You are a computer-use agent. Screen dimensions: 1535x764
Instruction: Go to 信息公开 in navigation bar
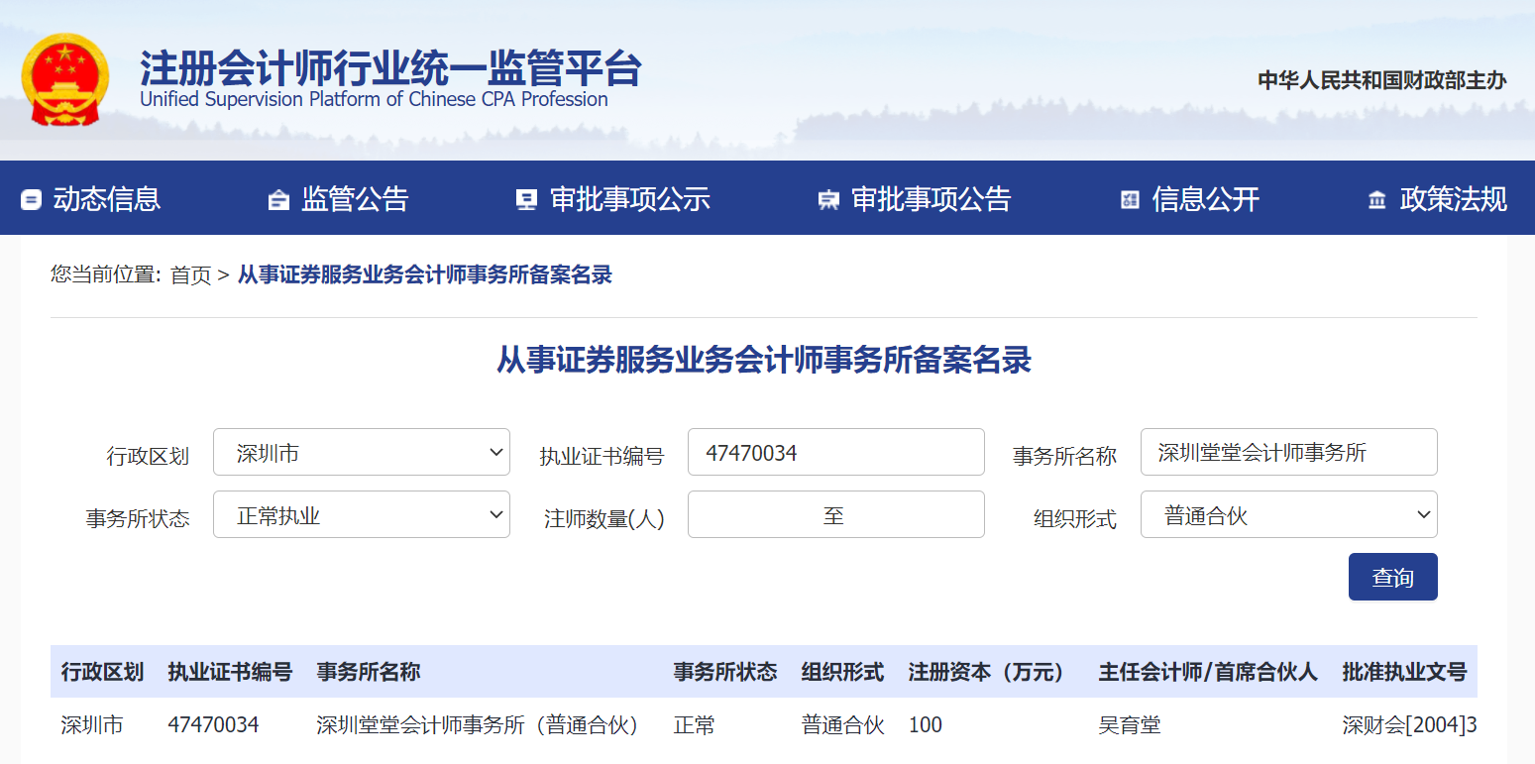point(1205,199)
